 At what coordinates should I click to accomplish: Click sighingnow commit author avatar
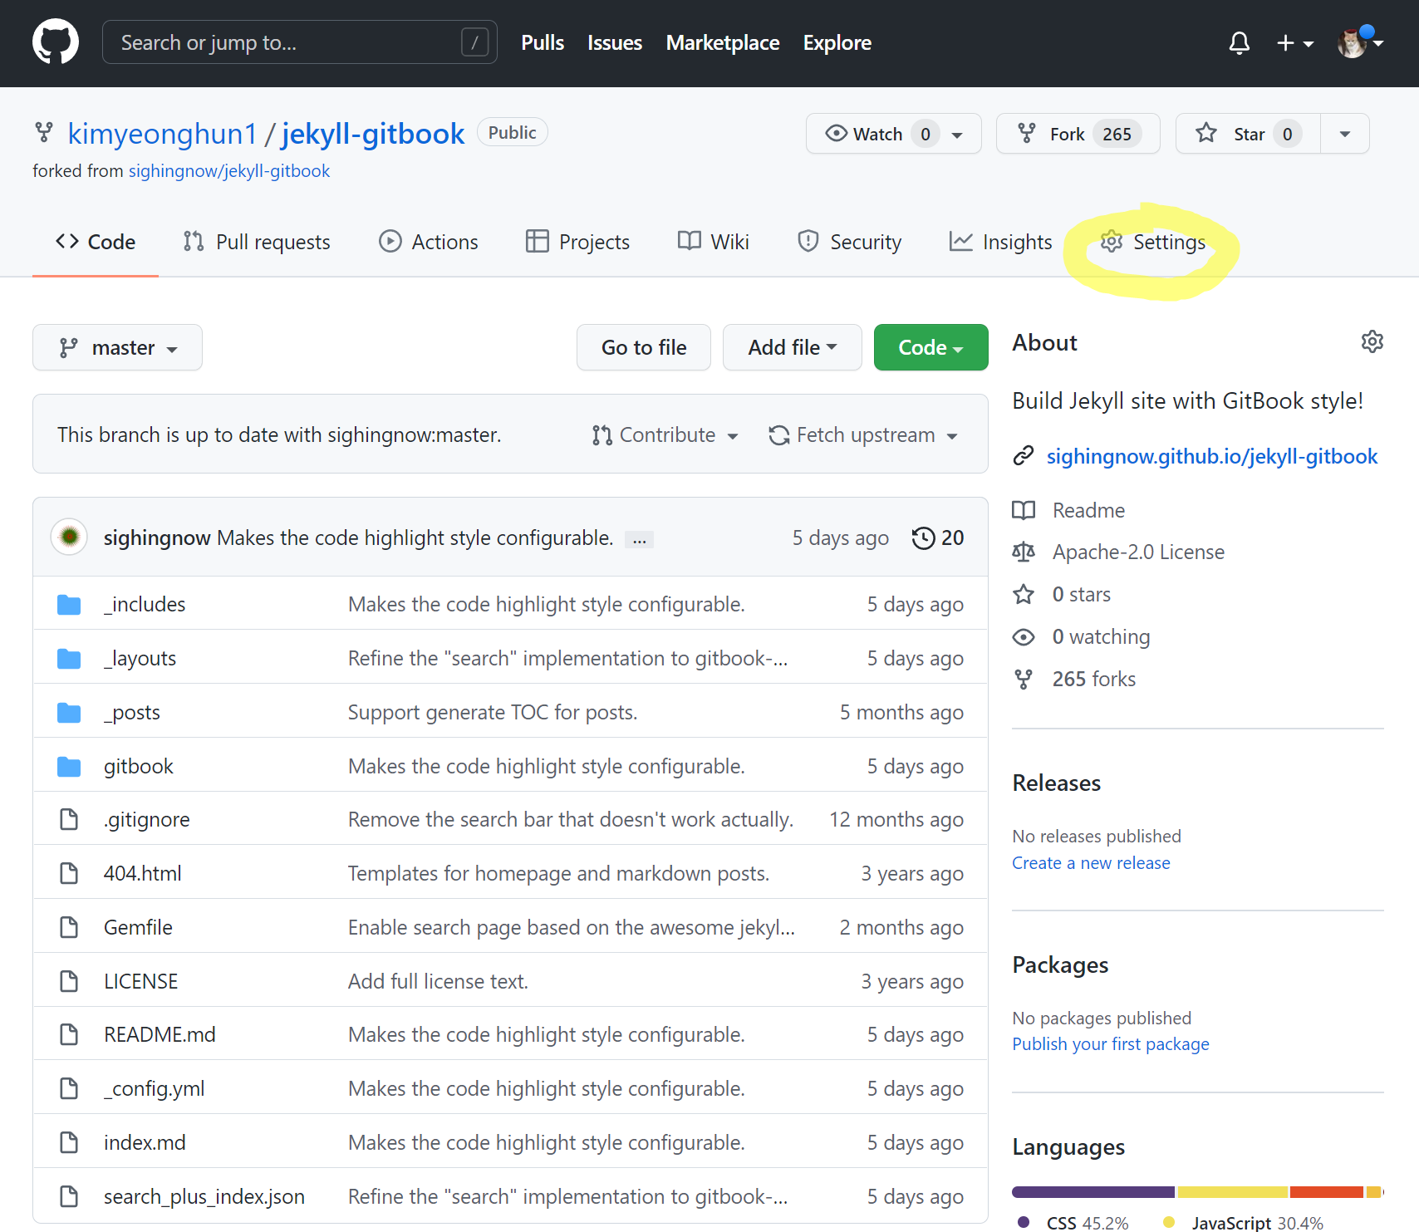coord(70,537)
